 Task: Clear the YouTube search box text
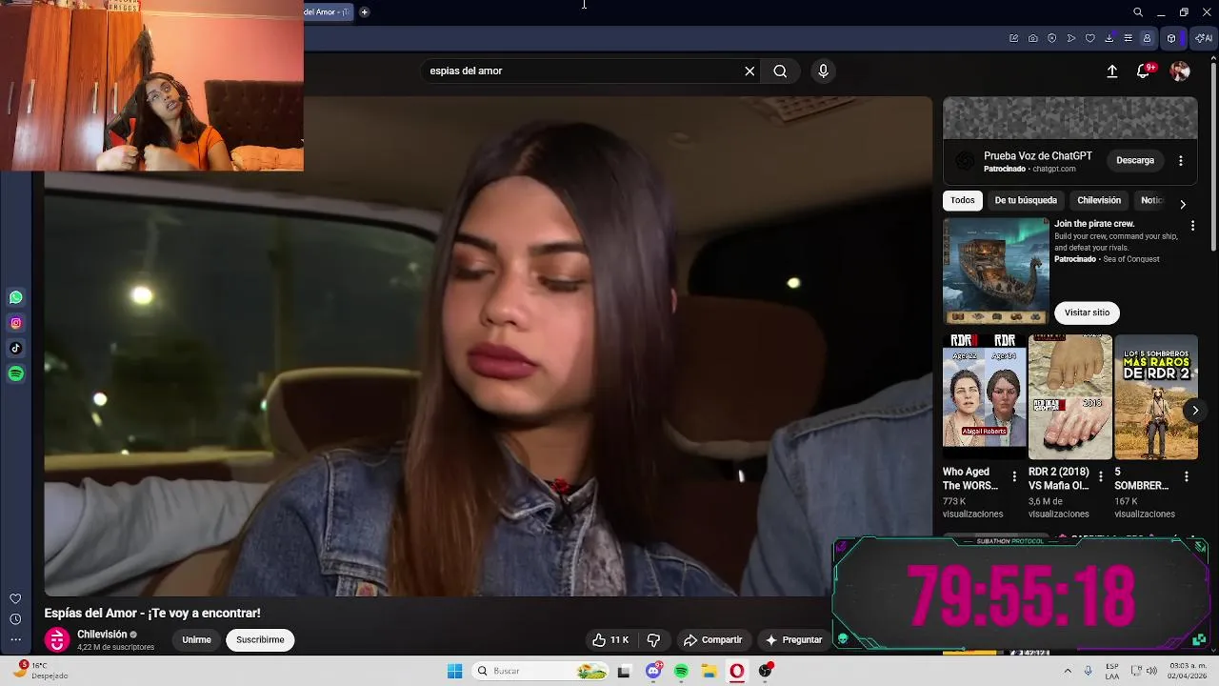pos(749,71)
